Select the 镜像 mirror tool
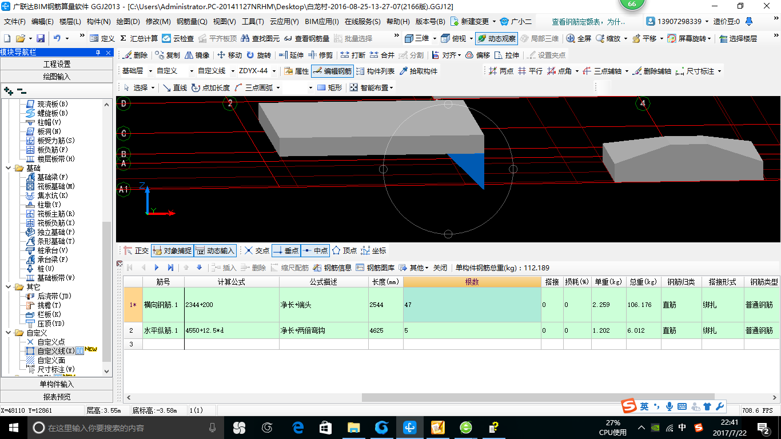Viewport: 781px width, 439px height. (197, 55)
